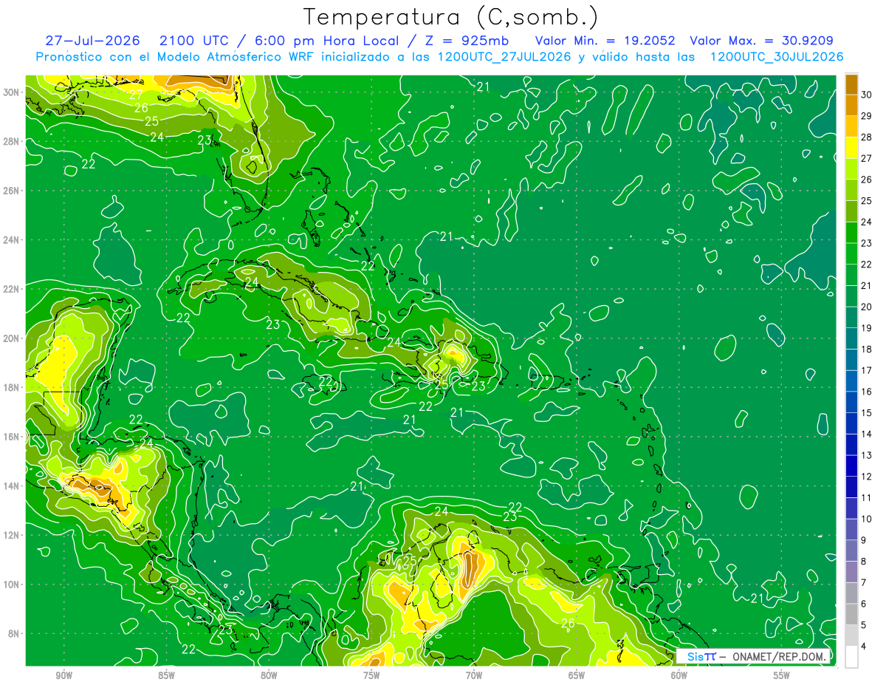The width and height of the screenshot is (886, 685).
Task: Click the '10N' latitude axis label
Action: pyautogui.click(x=13, y=585)
